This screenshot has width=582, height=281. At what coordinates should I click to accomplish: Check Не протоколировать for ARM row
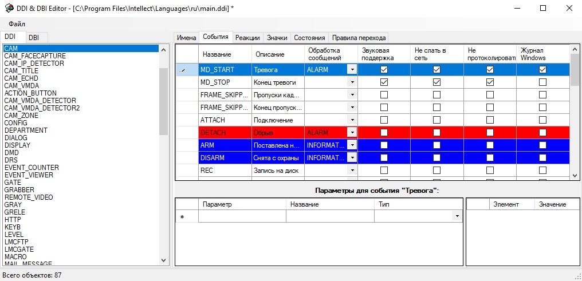[490, 145]
